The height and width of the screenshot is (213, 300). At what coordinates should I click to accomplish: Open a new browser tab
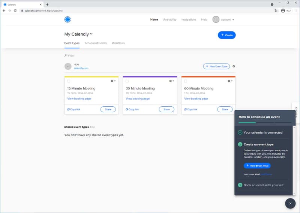click(47, 4)
